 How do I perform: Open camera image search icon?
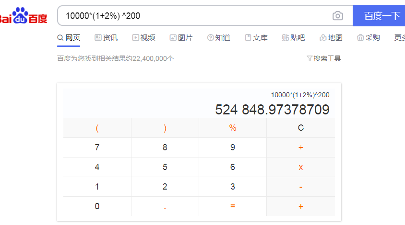tap(338, 16)
